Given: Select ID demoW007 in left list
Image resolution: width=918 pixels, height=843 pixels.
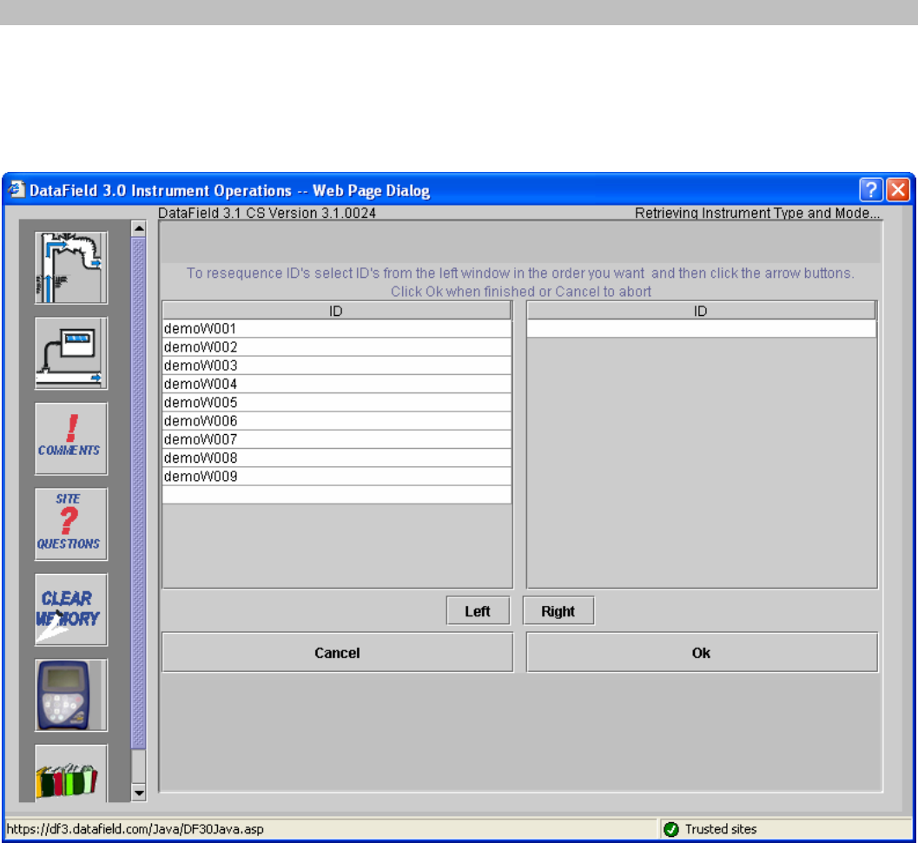Looking at the screenshot, I should pyautogui.click(x=337, y=439).
